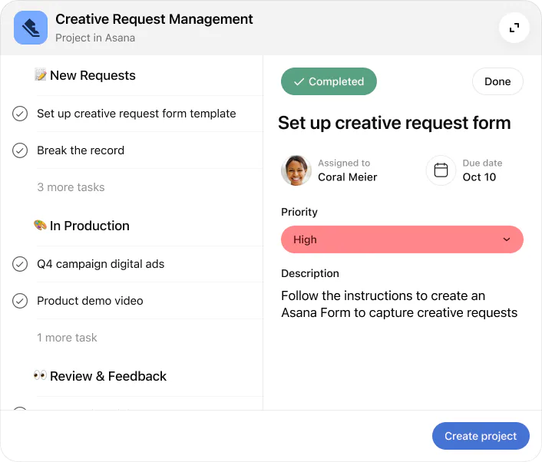Show 1 more task under In Production
Image resolution: width=542 pixels, height=462 pixels.
(67, 338)
